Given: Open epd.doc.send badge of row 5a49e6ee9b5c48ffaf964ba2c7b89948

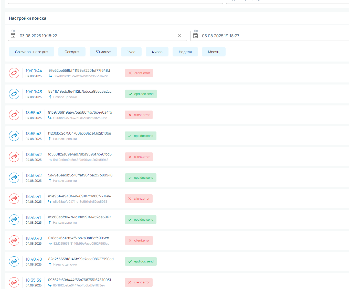Looking at the screenshot, I should click(x=141, y=178).
